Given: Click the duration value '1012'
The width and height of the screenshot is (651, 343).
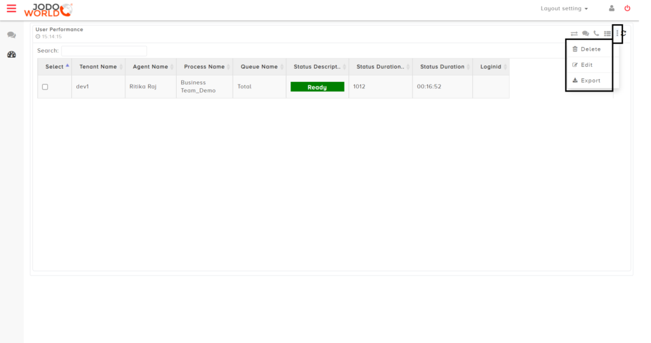Looking at the screenshot, I should (359, 86).
